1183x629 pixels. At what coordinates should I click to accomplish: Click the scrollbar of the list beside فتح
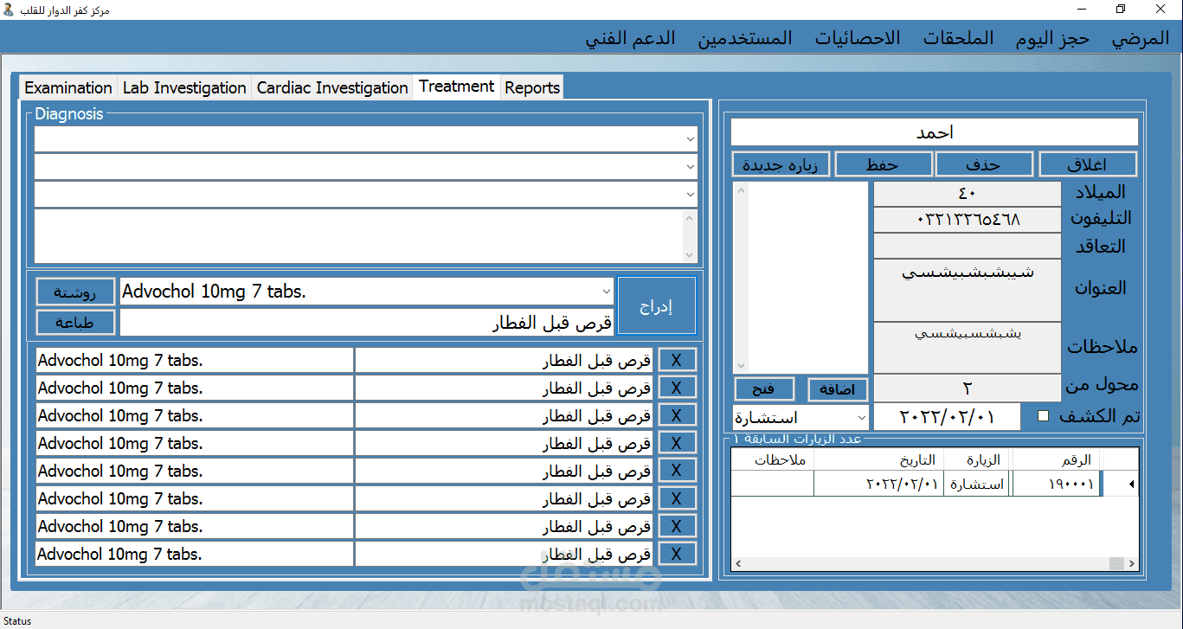741,277
